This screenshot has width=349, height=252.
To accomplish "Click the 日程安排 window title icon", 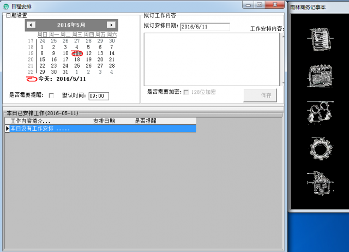I will [x=6, y=7].
